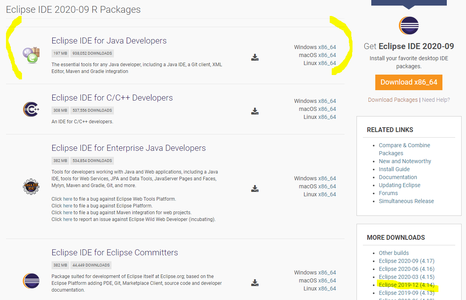This screenshot has width=466, height=300.
Task: Click the 938,052 DOWNLOADS badge
Action: [92, 53]
